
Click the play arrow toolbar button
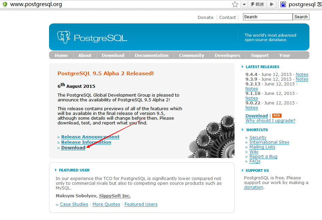tap(272, 4)
